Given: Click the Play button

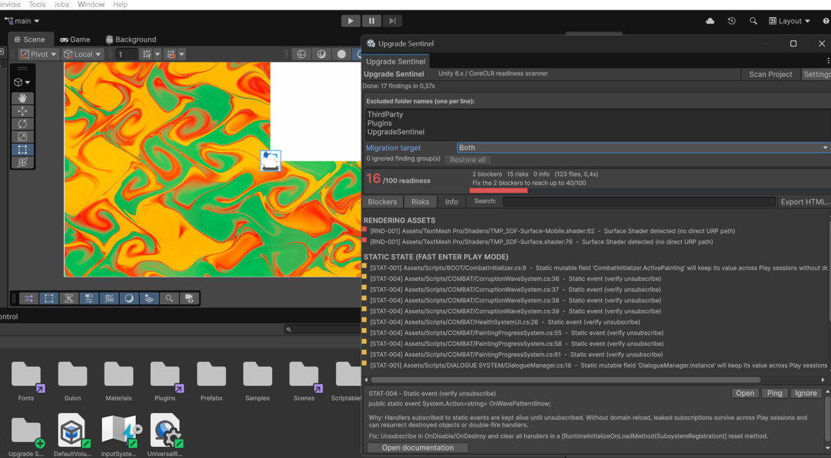Looking at the screenshot, I should (x=350, y=21).
